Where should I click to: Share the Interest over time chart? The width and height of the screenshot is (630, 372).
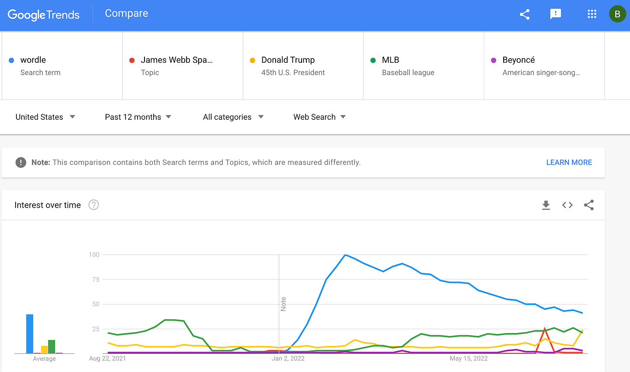[x=589, y=205]
